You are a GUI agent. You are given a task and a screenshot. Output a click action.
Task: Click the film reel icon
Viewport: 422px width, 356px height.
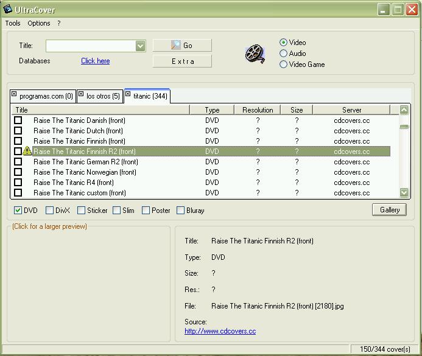pos(255,54)
